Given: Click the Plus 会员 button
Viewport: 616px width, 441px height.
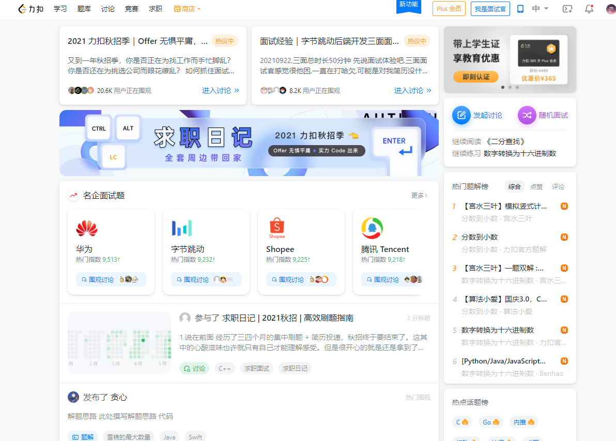Looking at the screenshot, I should [x=449, y=9].
